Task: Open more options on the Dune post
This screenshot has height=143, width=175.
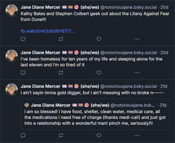Action: (136, 39)
